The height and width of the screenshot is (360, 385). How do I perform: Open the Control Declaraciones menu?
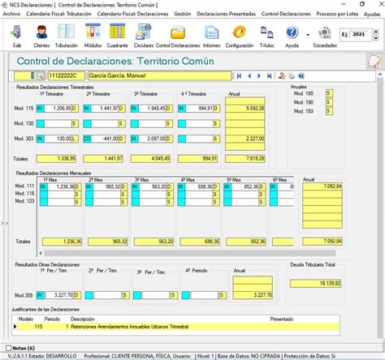click(x=286, y=14)
